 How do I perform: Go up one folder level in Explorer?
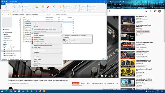[x=9, y=14]
